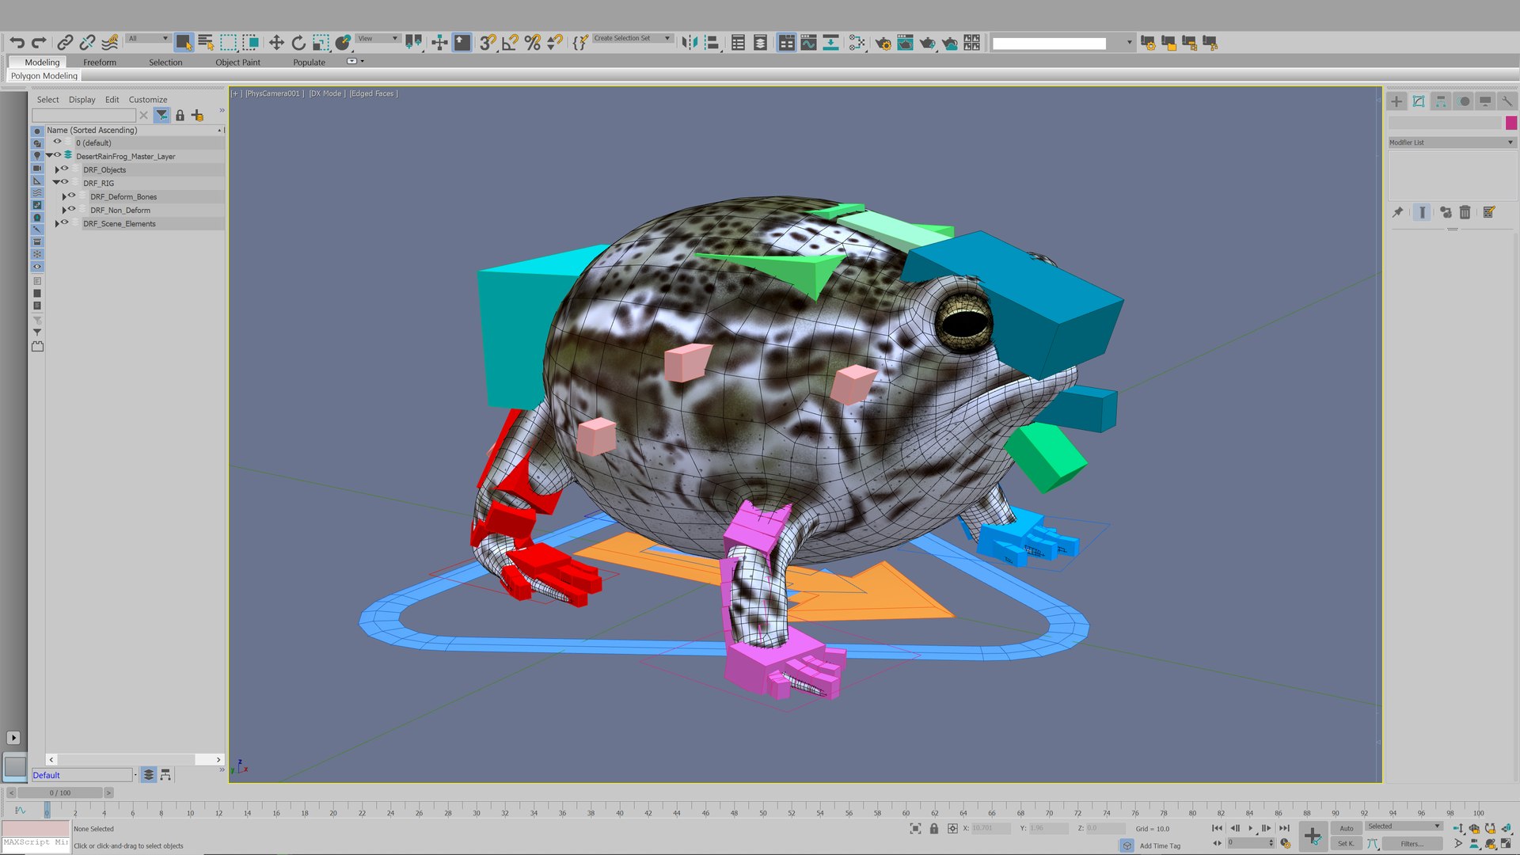Toggle eye icon for DRF_Non_Deform layer
Image resolution: width=1520 pixels, height=855 pixels.
tap(72, 210)
